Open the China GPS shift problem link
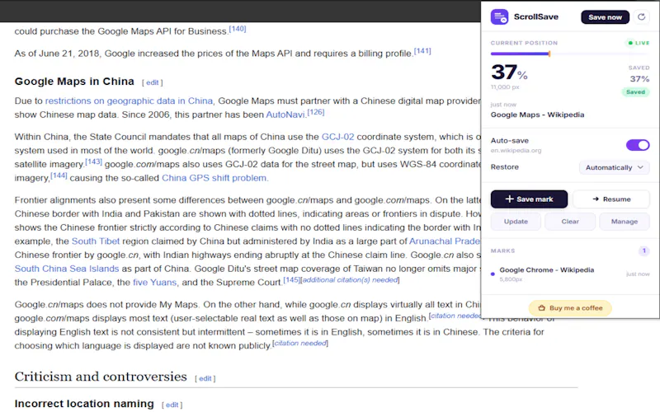This screenshot has width=660, height=412. pyautogui.click(x=214, y=178)
